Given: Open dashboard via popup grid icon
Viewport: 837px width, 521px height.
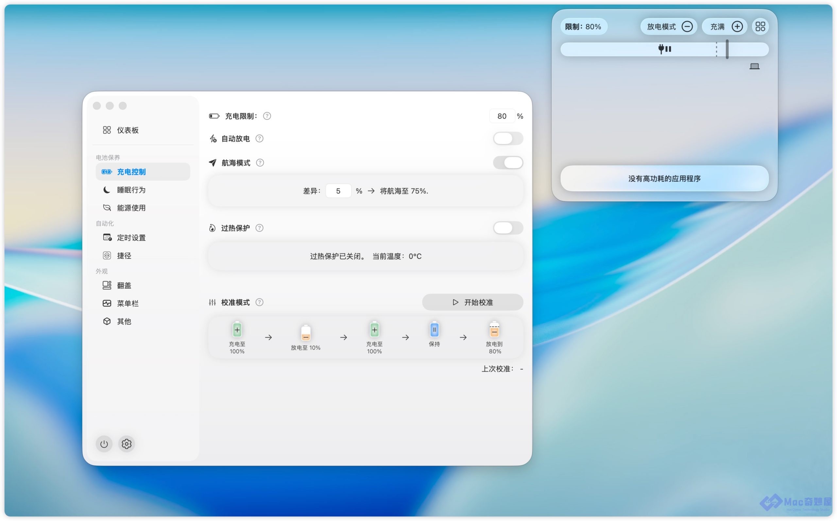Looking at the screenshot, I should pos(760,26).
